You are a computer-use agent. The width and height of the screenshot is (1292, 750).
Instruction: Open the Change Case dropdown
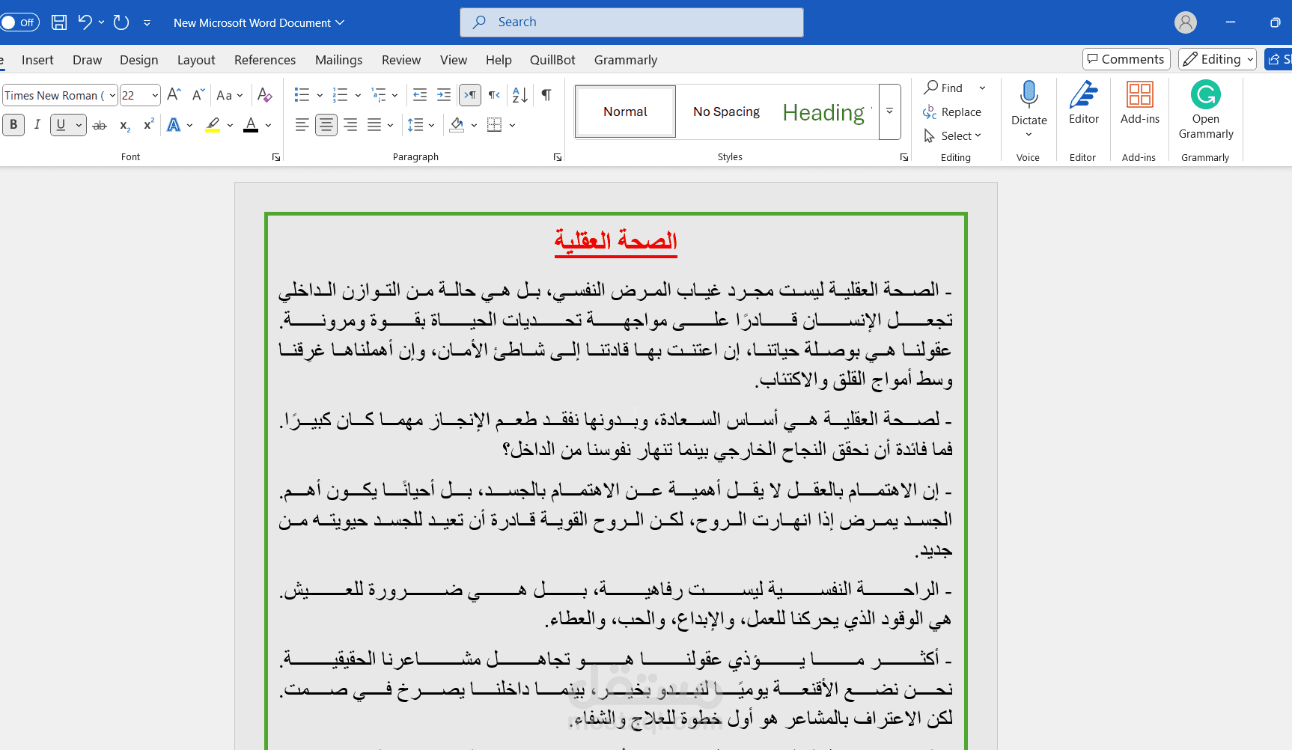[x=229, y=95]
